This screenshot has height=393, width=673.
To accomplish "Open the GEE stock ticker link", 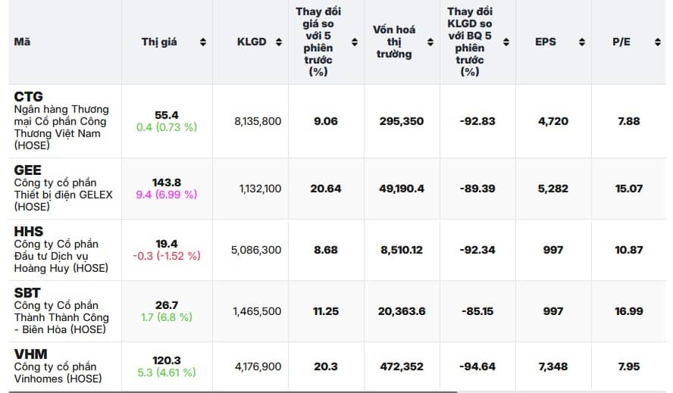I will coord(28,170).
